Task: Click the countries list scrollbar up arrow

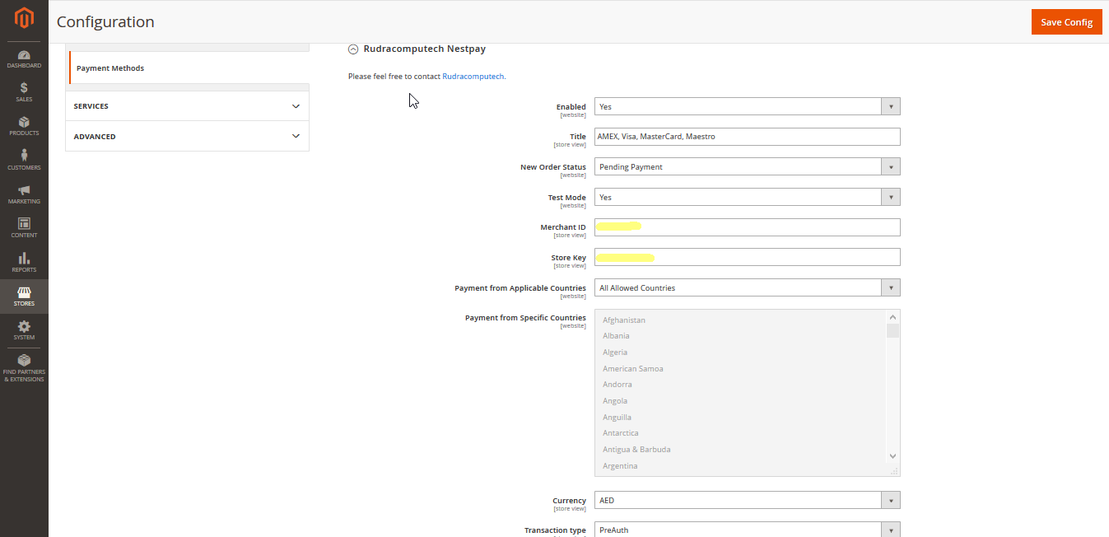Action: [892, 316]
